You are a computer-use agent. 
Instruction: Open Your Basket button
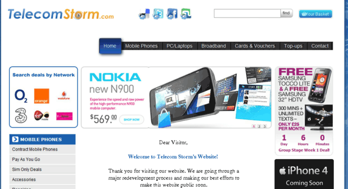pos(315,14)
